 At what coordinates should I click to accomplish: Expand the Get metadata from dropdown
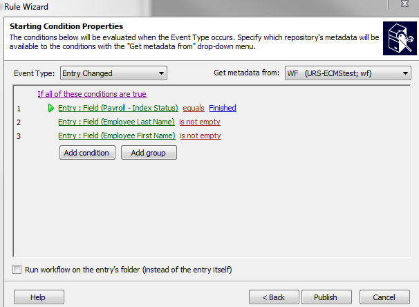click(348, 73)
